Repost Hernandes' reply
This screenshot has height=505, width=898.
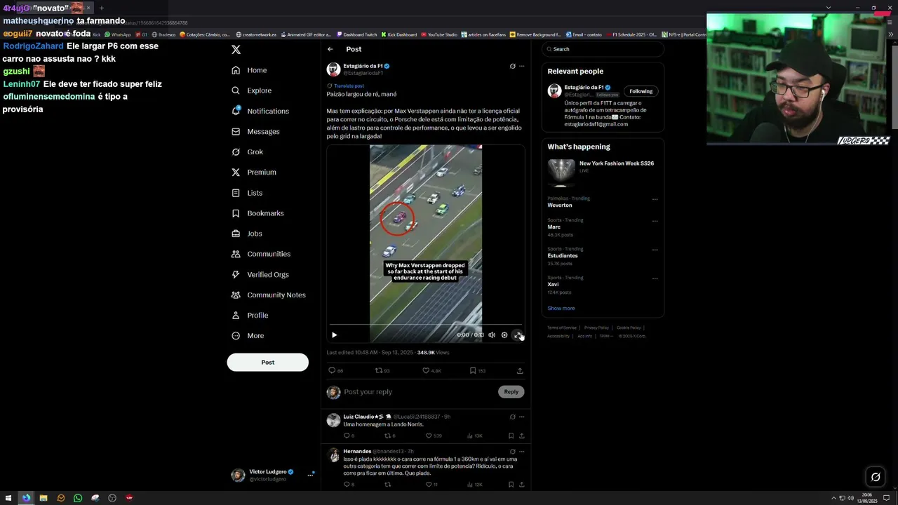click(387, 484)
